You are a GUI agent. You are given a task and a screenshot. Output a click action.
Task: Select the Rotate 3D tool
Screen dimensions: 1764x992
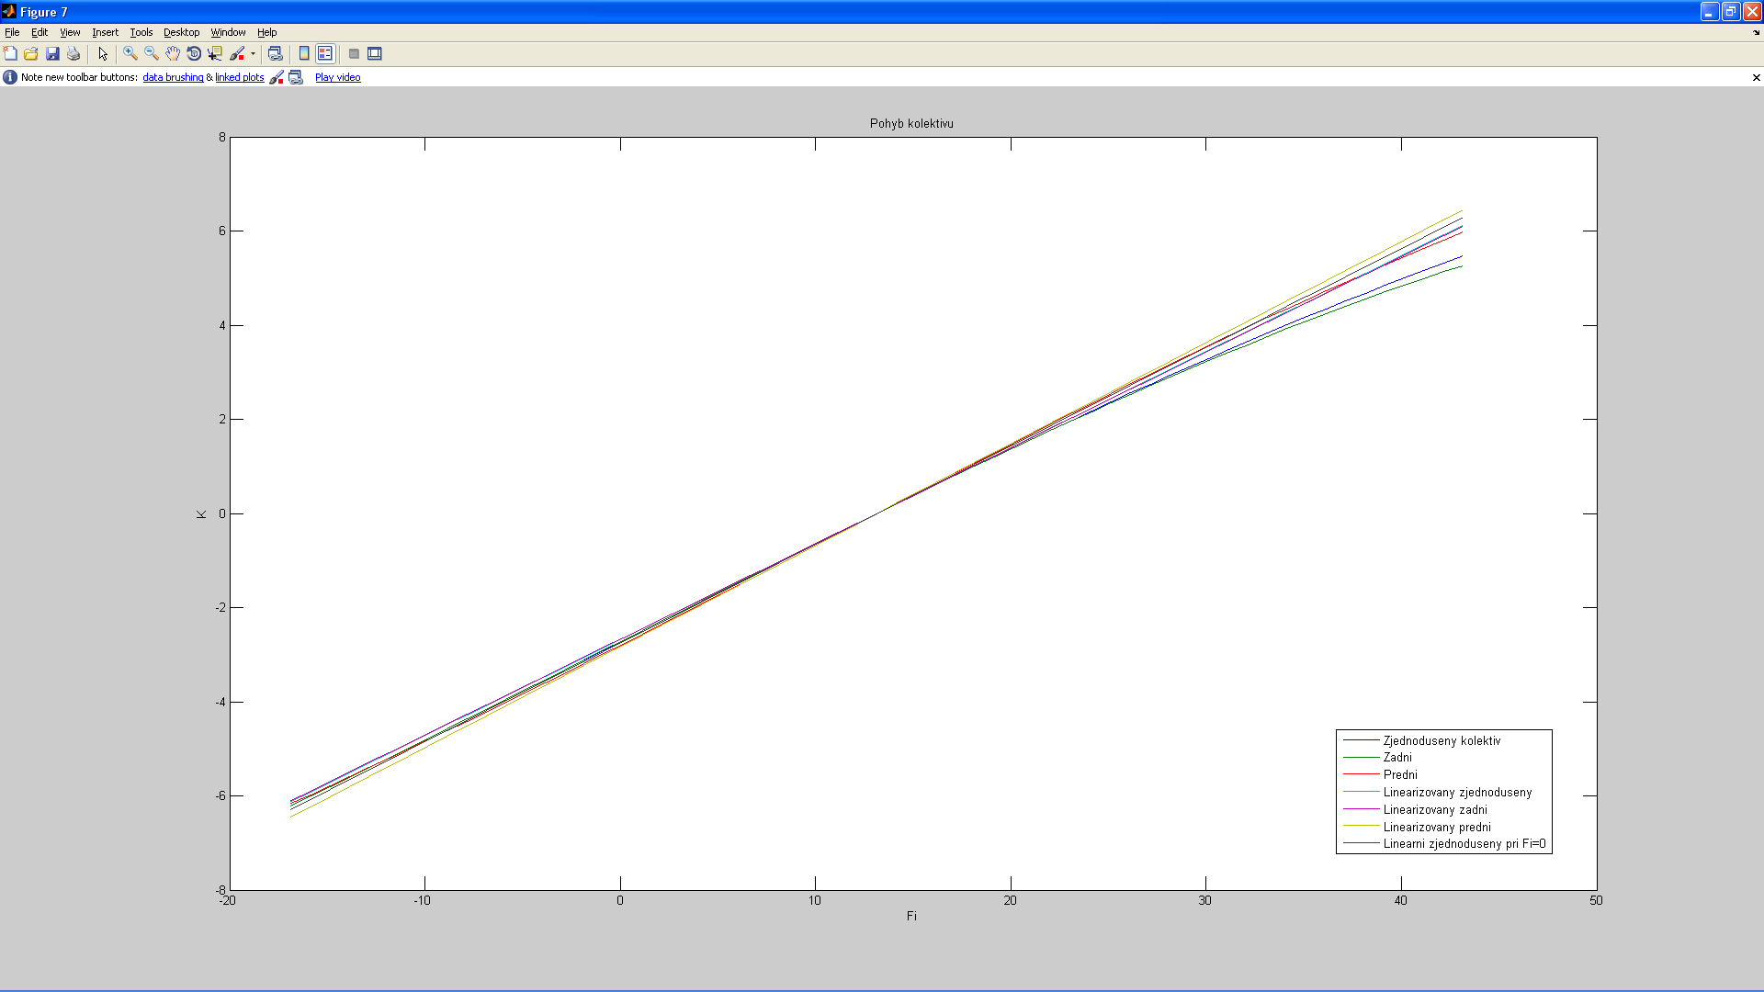[194, 53]
